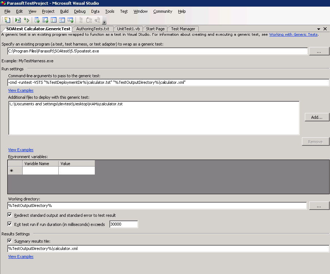330x274 pixels.
Task: Click the 'Example: MyTestHarness.exe' text
Action: pyautogui.click(x=27, y=61)
